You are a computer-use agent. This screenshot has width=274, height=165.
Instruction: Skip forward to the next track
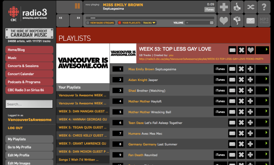click(78, 18)
